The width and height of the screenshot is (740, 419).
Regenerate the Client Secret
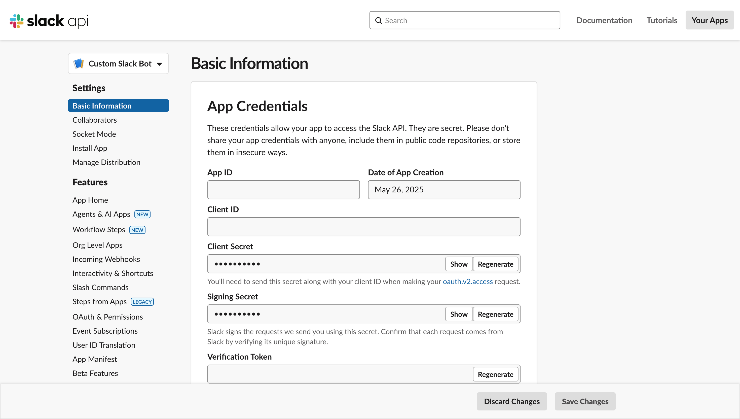[x=495, y=264]
